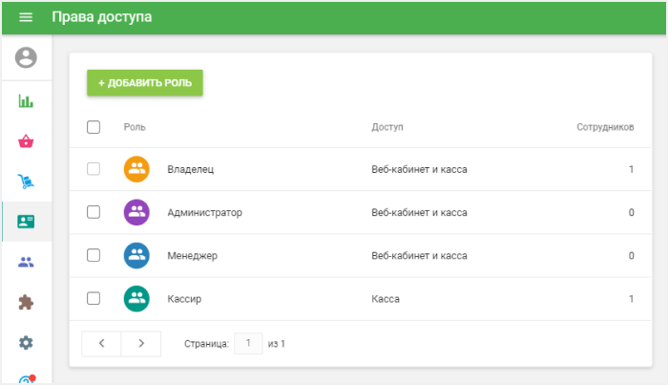Open the reports bar chart section
This screenshot has width=668, height=385.
(x=26, y=100)
